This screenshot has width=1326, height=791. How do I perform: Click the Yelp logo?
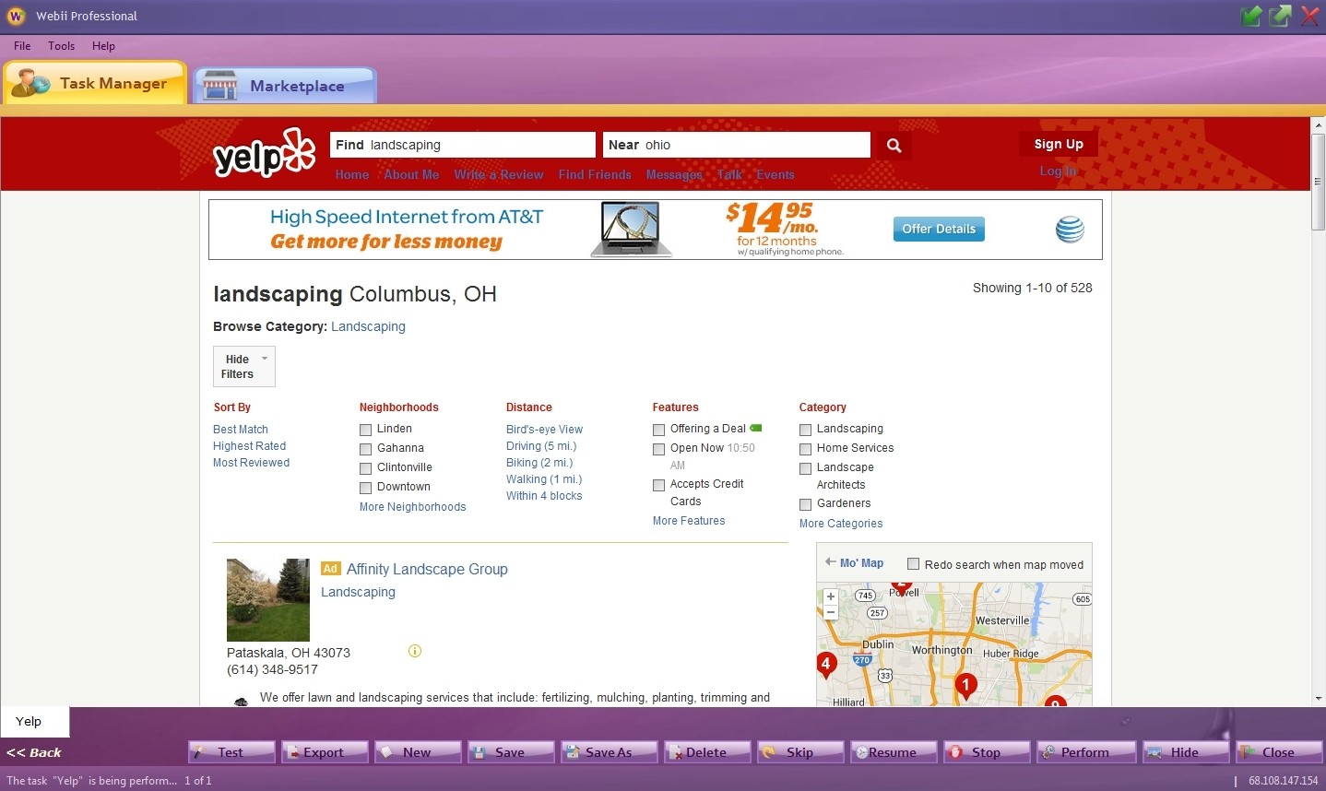(x=265, y=153)
